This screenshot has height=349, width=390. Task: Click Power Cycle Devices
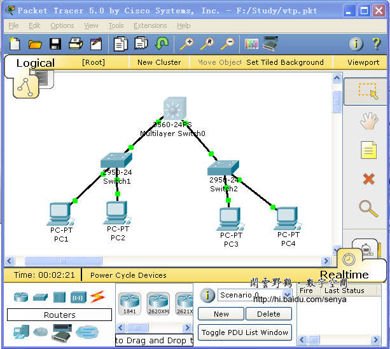(x=129, y=275)
